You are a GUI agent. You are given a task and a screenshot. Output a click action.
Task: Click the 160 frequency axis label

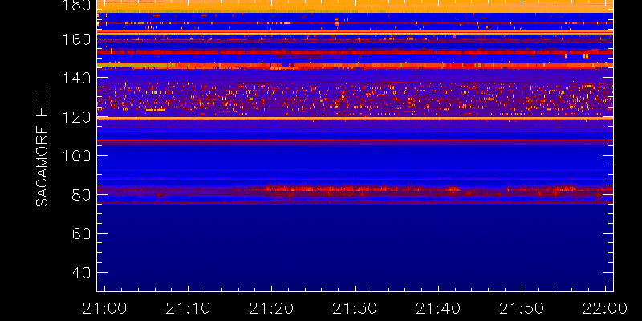click(75, 40)
